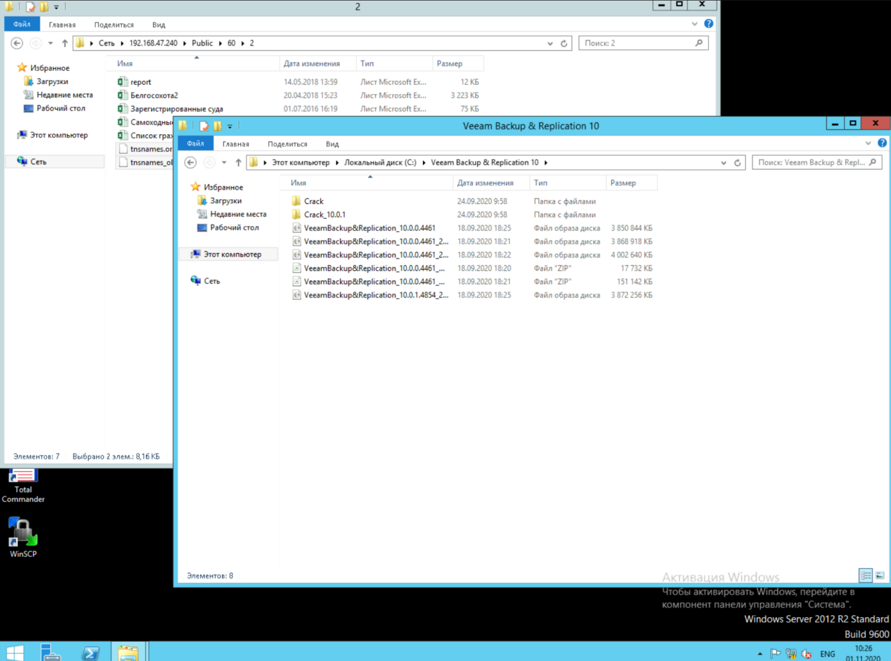
Task: Expand the ribbon in Veeam window
Action: tap(868, 143)
